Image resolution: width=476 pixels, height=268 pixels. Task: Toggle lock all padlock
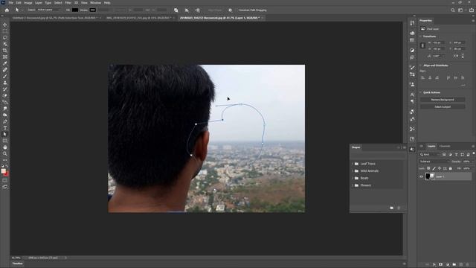tap(451, 168)
